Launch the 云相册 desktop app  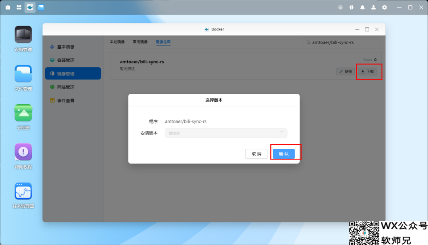point(23,113)
